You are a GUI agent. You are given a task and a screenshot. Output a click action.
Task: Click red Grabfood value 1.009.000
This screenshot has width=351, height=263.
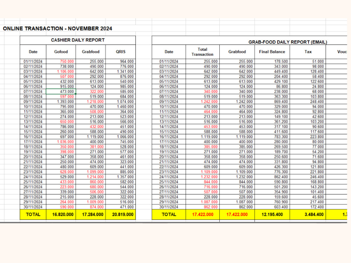(95, 202)
